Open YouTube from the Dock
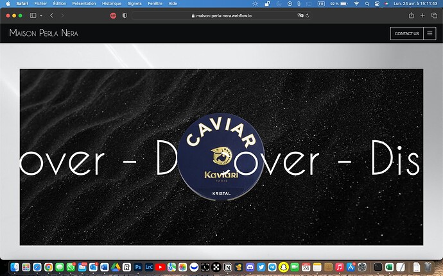443x276 pixels. pos(161,266)
